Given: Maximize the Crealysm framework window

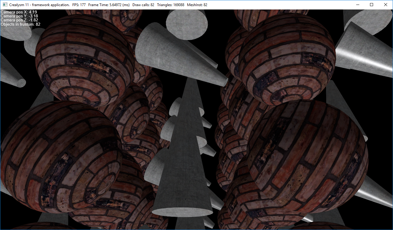Looking at the screenshot, I should (x=372, y=5).
